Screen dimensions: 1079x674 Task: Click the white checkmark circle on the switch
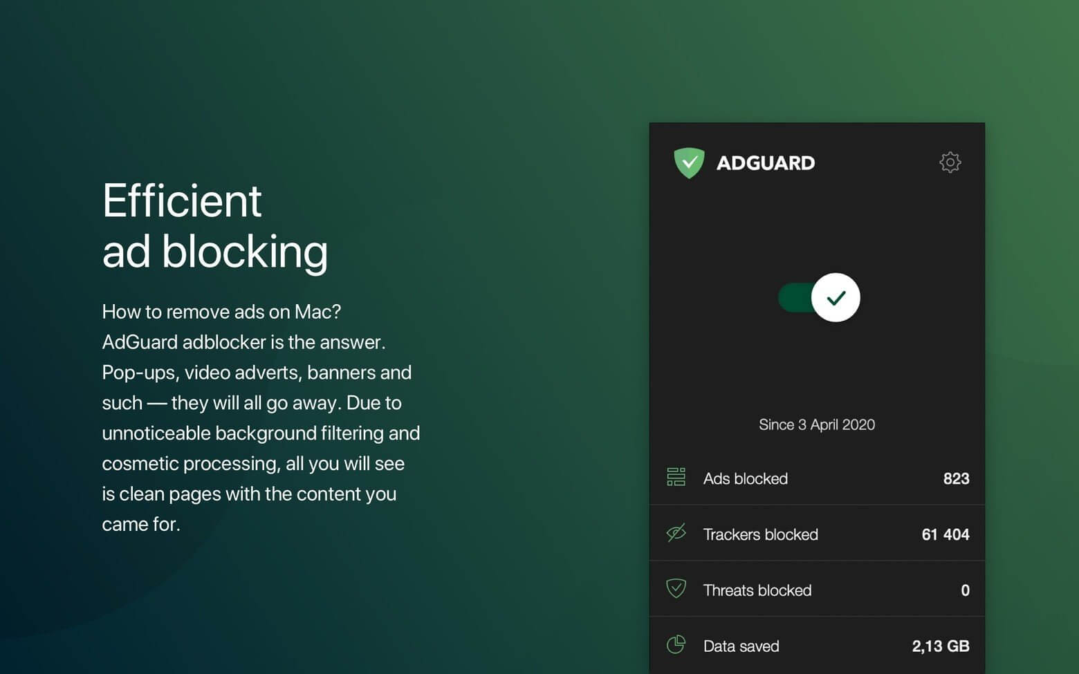click(836, 297)
